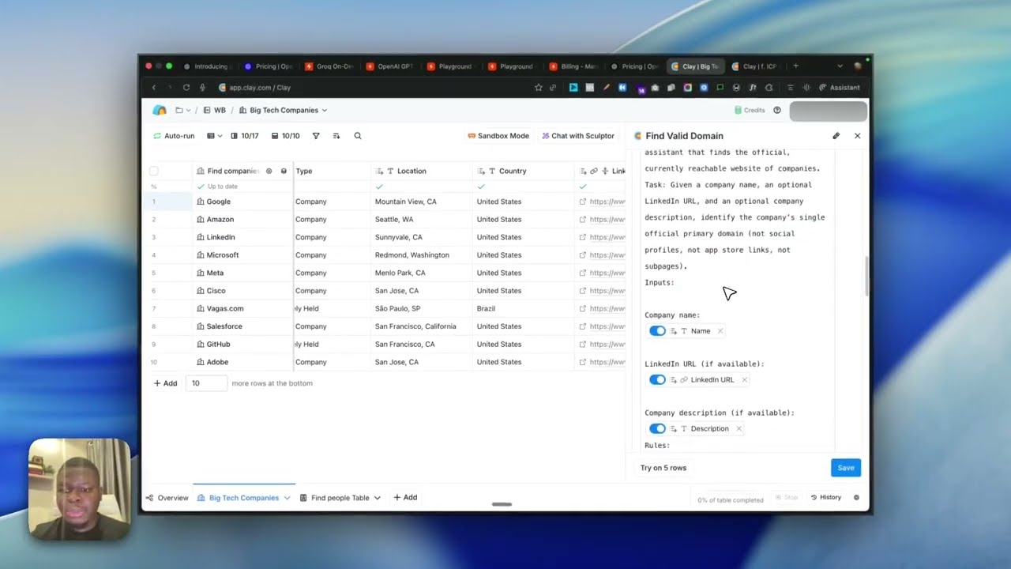Click Chat with Sculptor
Screen dimensions: 1011x569
click(x=578, y=136)
